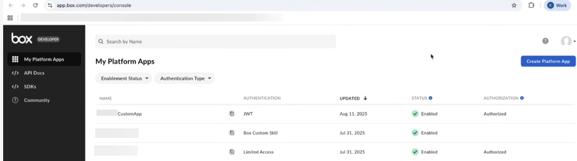
Task: Click the Authorization column info icon
Action: coord(522,98)
